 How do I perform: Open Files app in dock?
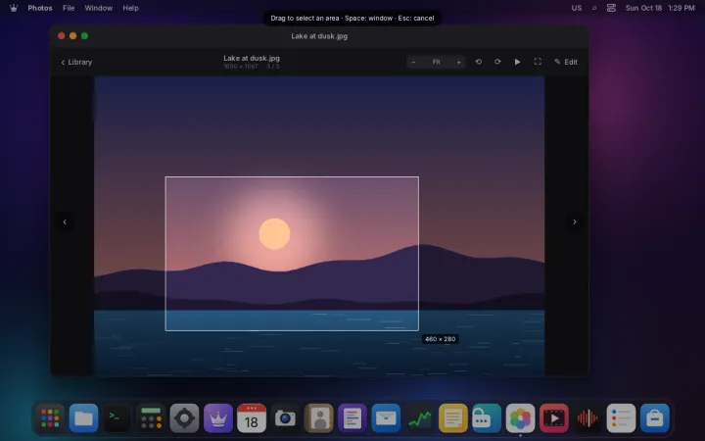click(x=83, y=418)
